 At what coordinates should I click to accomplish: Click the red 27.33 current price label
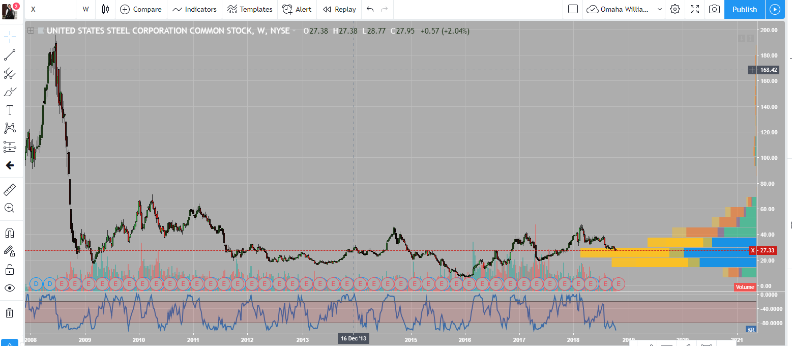[767, 250]
